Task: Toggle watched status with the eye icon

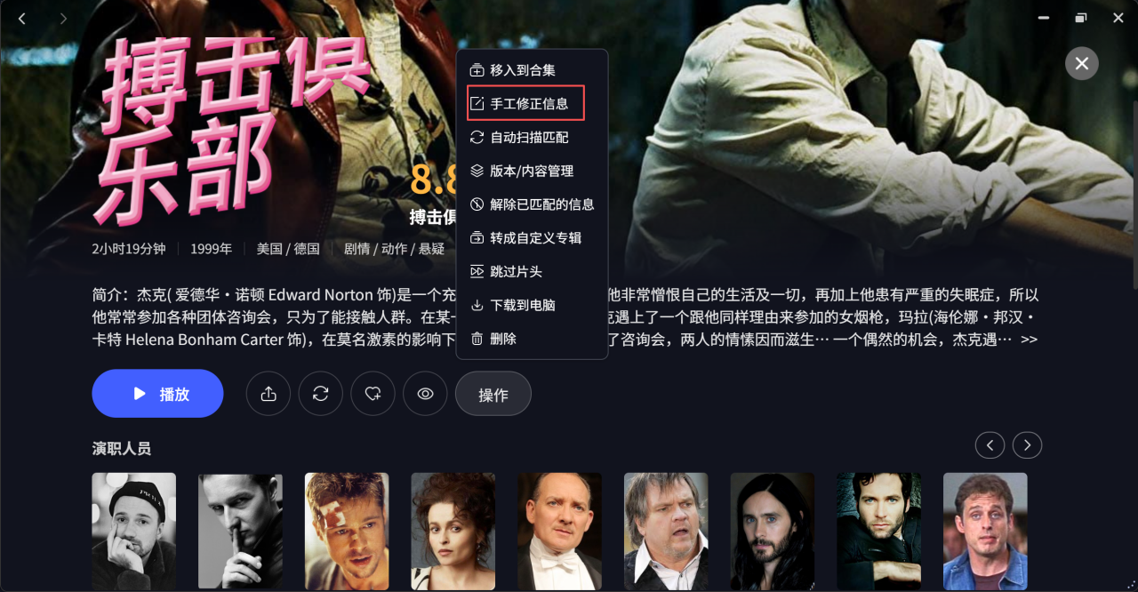Action: click(426, 394)
